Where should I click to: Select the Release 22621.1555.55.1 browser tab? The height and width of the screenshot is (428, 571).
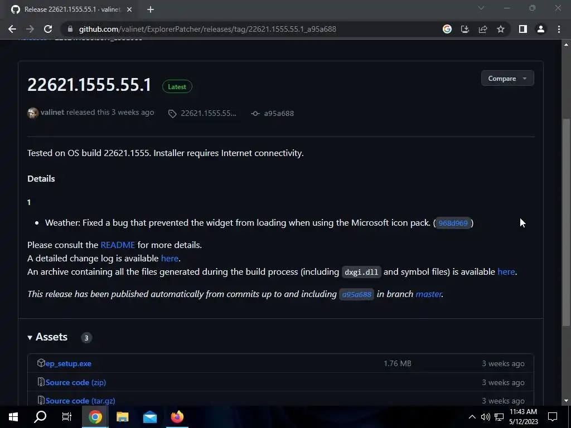(71, 9)
